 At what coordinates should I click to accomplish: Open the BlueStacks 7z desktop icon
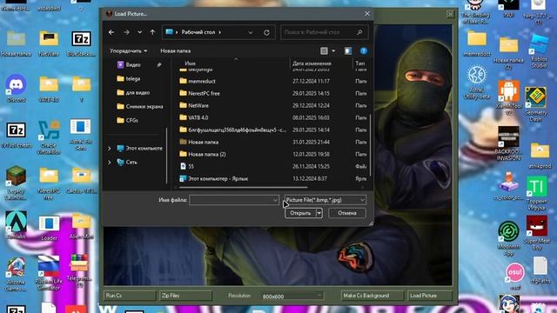(x=81, y=44)
